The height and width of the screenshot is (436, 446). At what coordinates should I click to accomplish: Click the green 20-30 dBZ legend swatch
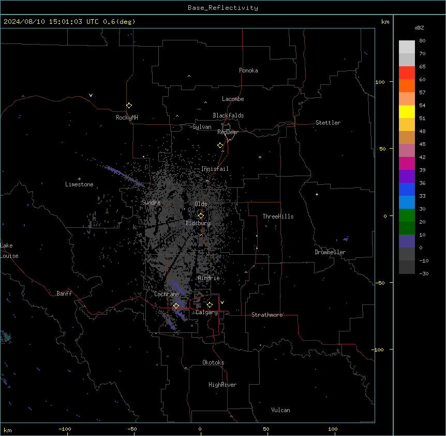point(407,215)
